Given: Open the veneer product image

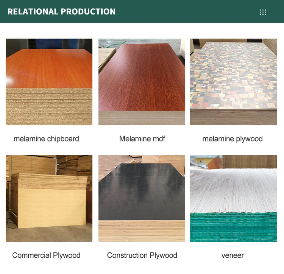Looking at the screenshot, I should tap(233, 198).
